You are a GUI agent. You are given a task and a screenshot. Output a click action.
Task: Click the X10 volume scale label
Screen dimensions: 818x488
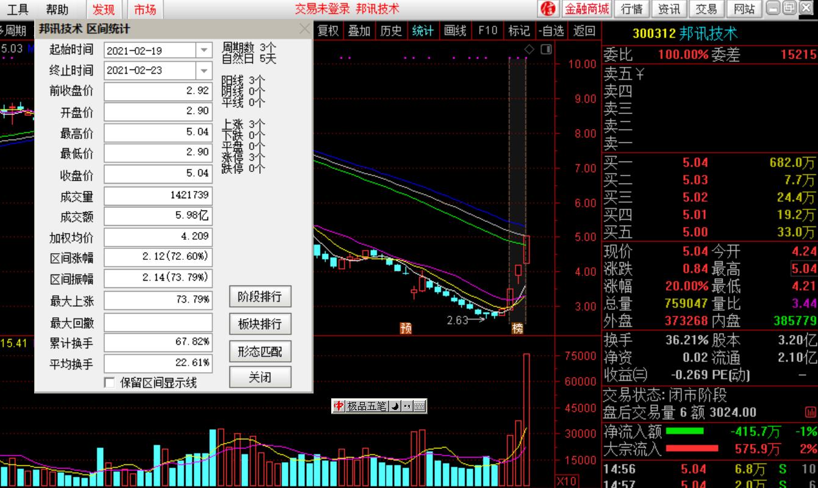pos(566,481)
